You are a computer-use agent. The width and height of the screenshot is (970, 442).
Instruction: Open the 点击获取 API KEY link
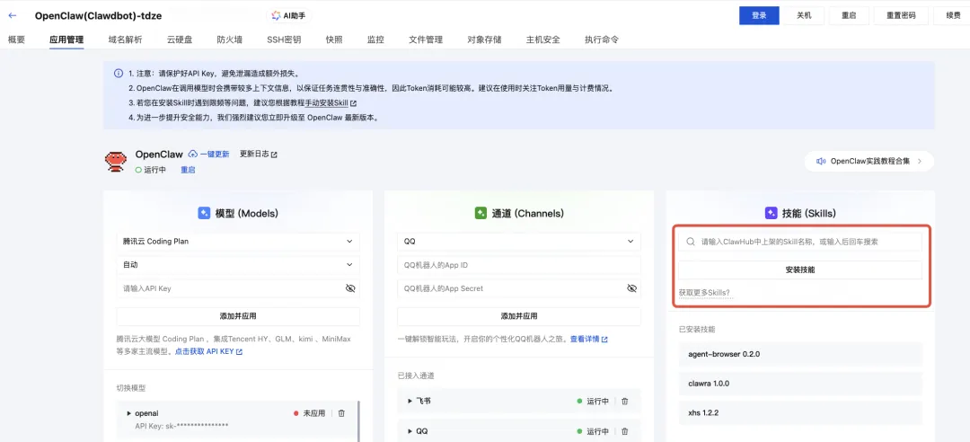point(208,351)
